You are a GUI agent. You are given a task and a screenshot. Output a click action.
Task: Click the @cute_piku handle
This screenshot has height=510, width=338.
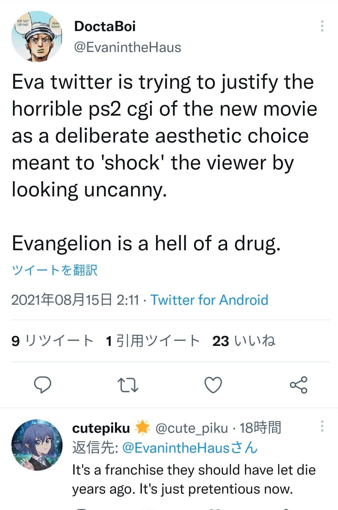tap(191, 428)
